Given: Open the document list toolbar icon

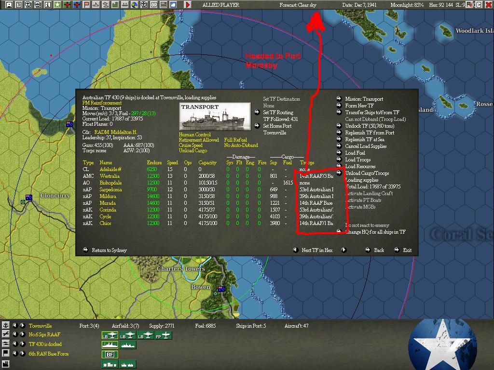Looking at the screenshot, I should 19,5.
